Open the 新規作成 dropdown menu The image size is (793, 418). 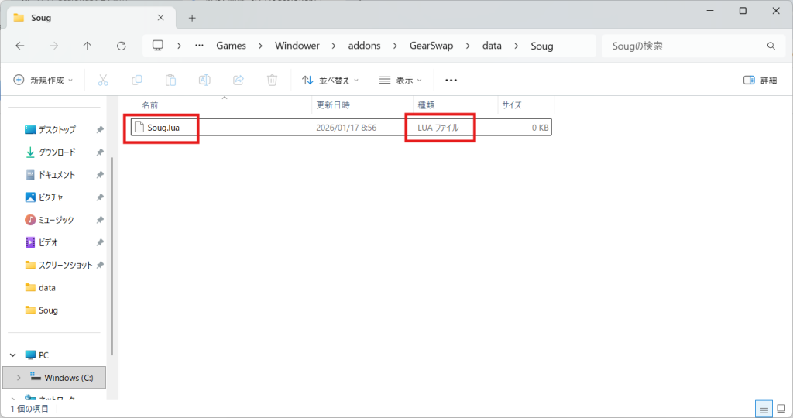click(43, 80)
